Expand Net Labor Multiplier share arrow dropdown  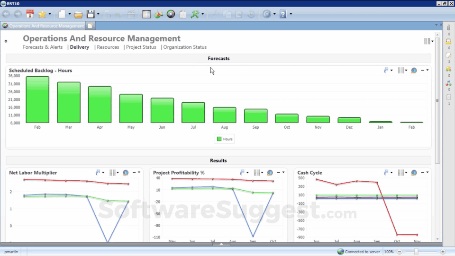[100, 173]
